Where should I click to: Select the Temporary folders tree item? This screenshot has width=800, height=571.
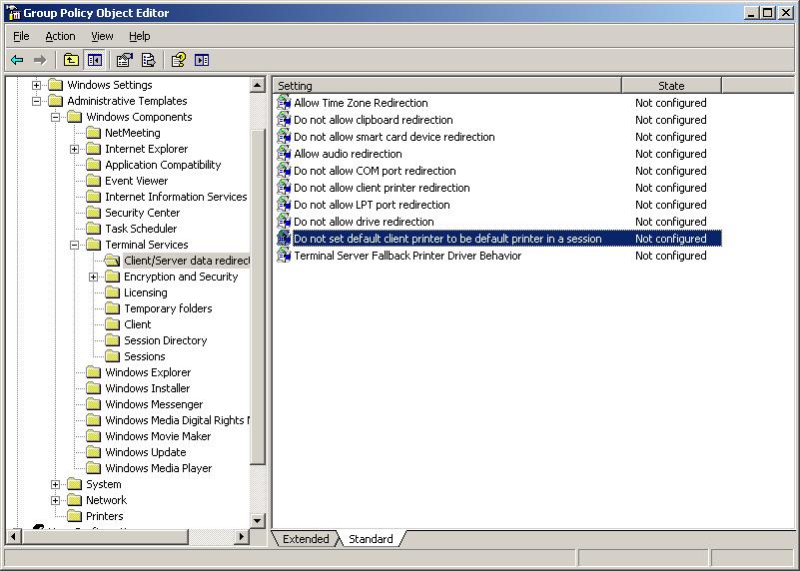coord(168,308)
